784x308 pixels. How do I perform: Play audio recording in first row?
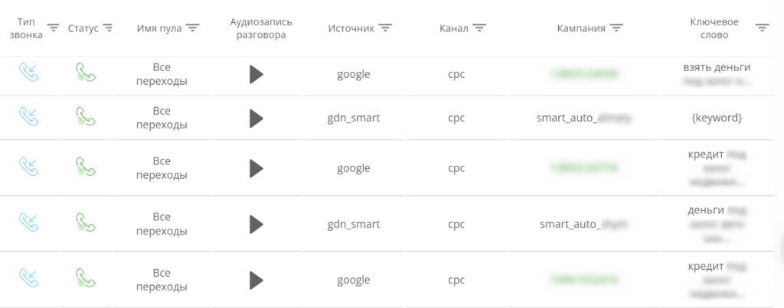pyautogui.click(x=256, y=74)
